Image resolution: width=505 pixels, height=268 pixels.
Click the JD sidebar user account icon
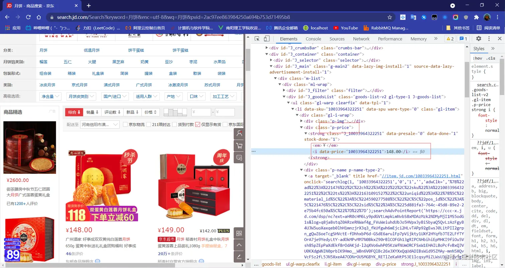[239, 133]
